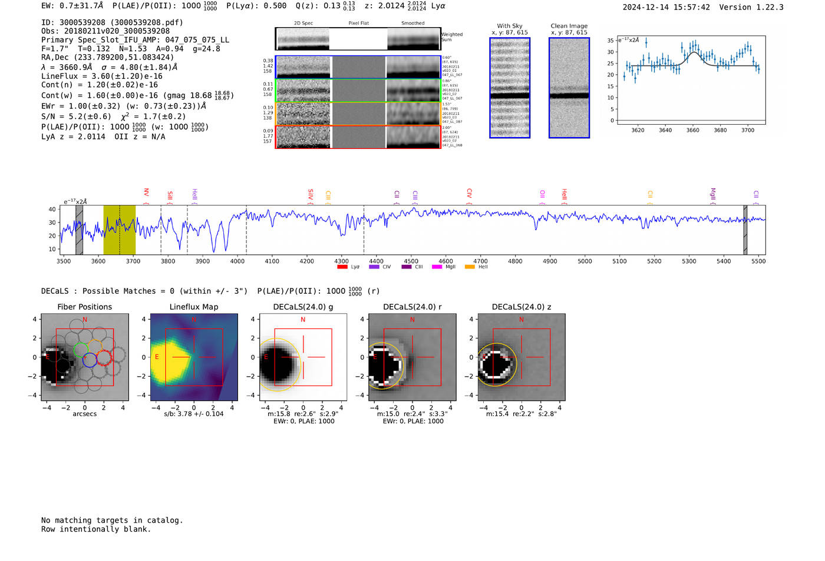
Task: Click the yellow highlighted band in the spectrum
Action: point(120,230)
